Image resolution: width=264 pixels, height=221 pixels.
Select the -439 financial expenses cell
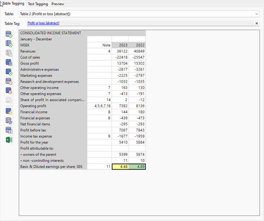click(x=120, y=118)
